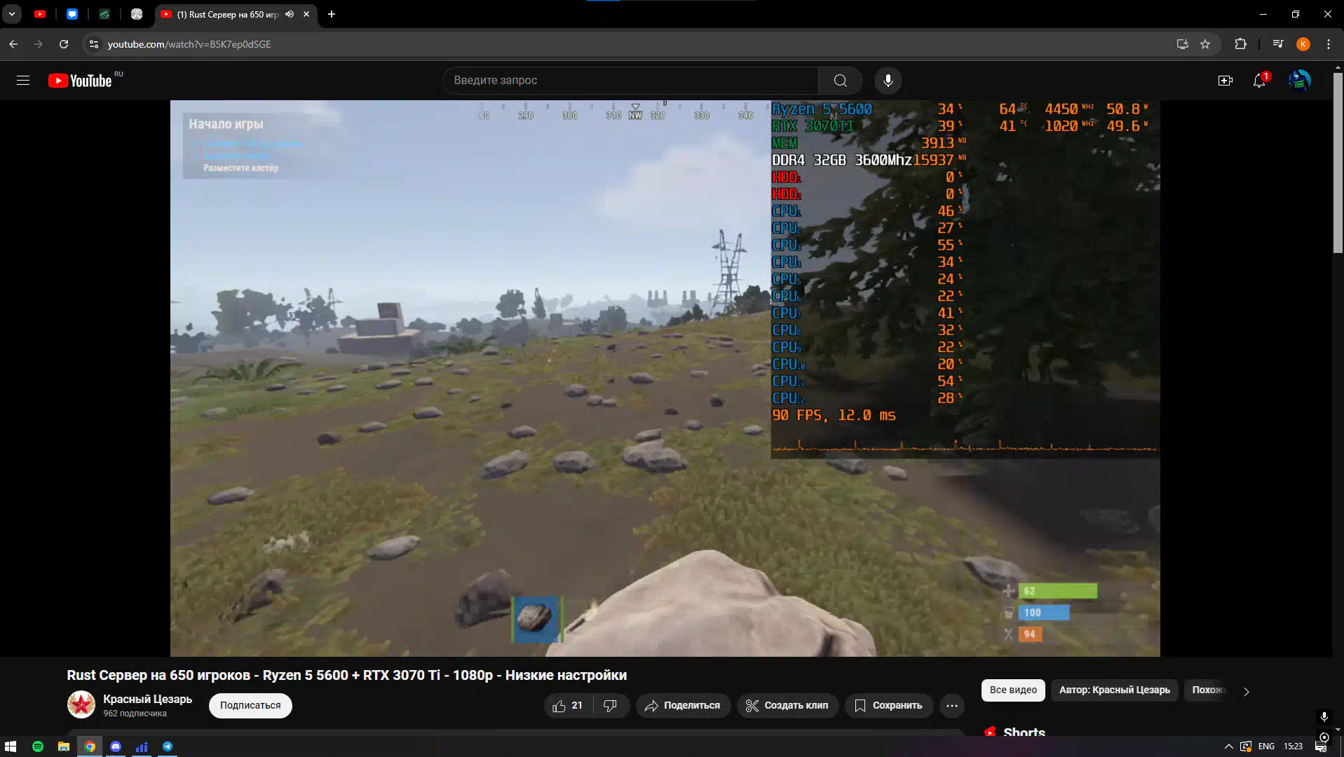Close the Rust Сервер tab
This screenshot has height=757, width=1344.
(x=306, y=14)
